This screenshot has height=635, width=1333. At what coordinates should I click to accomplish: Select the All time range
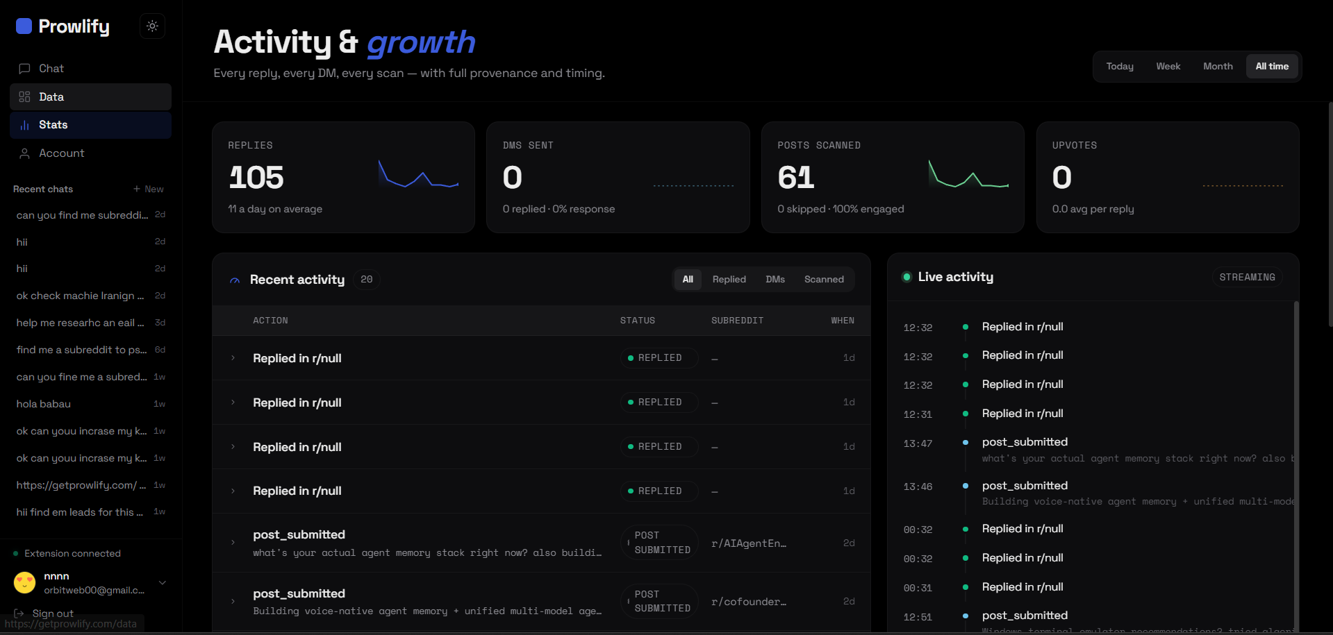tap(1272, 67)
